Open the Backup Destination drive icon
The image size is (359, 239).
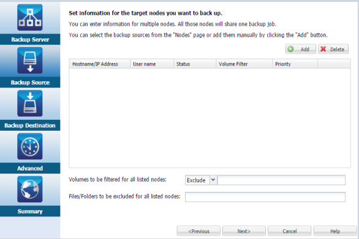[30, 103]
